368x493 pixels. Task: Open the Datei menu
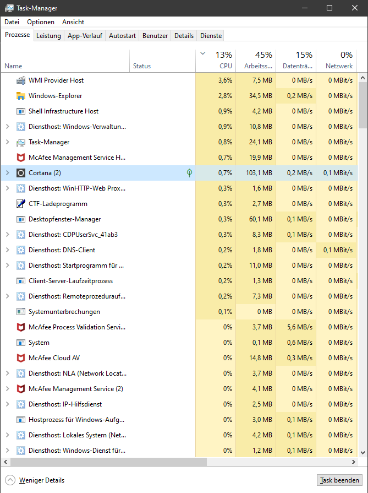click(x=12, y=22)
